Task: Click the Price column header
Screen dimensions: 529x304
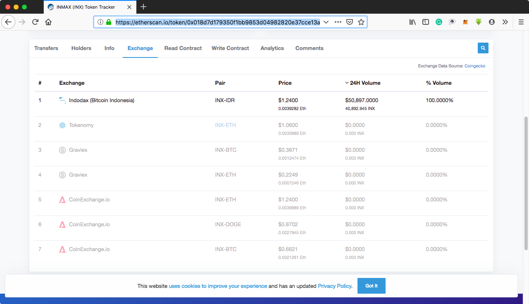Action: (285, 83)
